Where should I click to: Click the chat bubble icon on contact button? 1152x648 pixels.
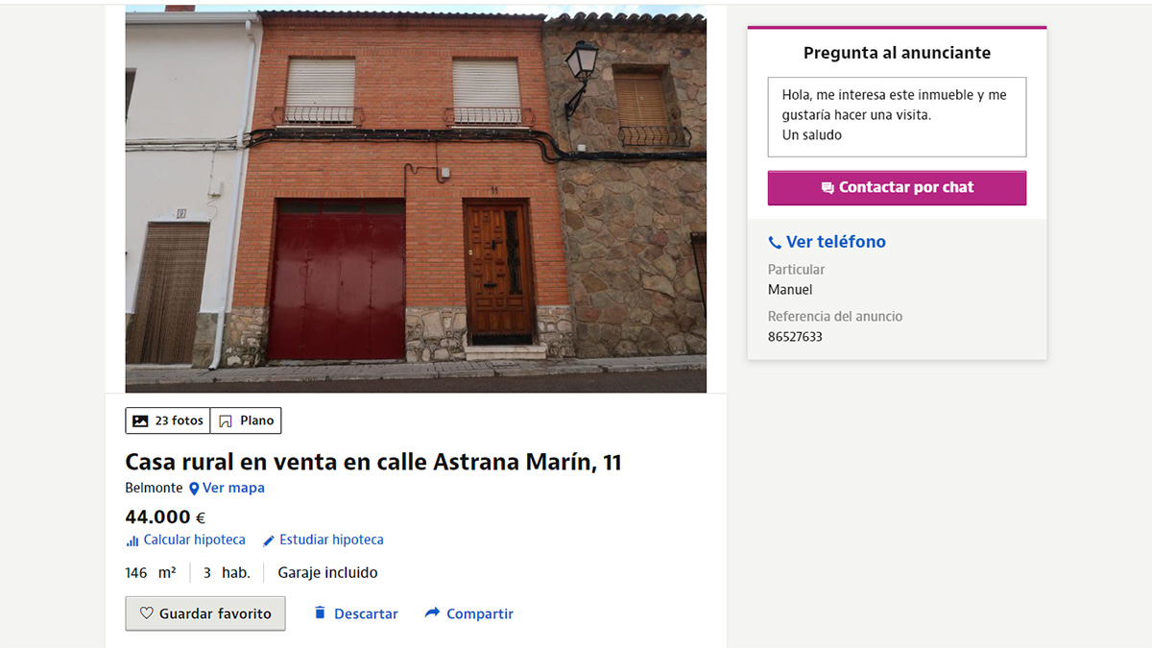[x=828, y=188]
